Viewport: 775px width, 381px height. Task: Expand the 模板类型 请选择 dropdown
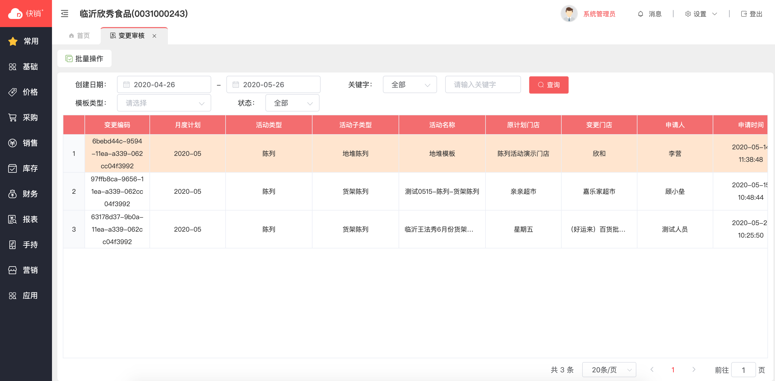pos(164,103)
